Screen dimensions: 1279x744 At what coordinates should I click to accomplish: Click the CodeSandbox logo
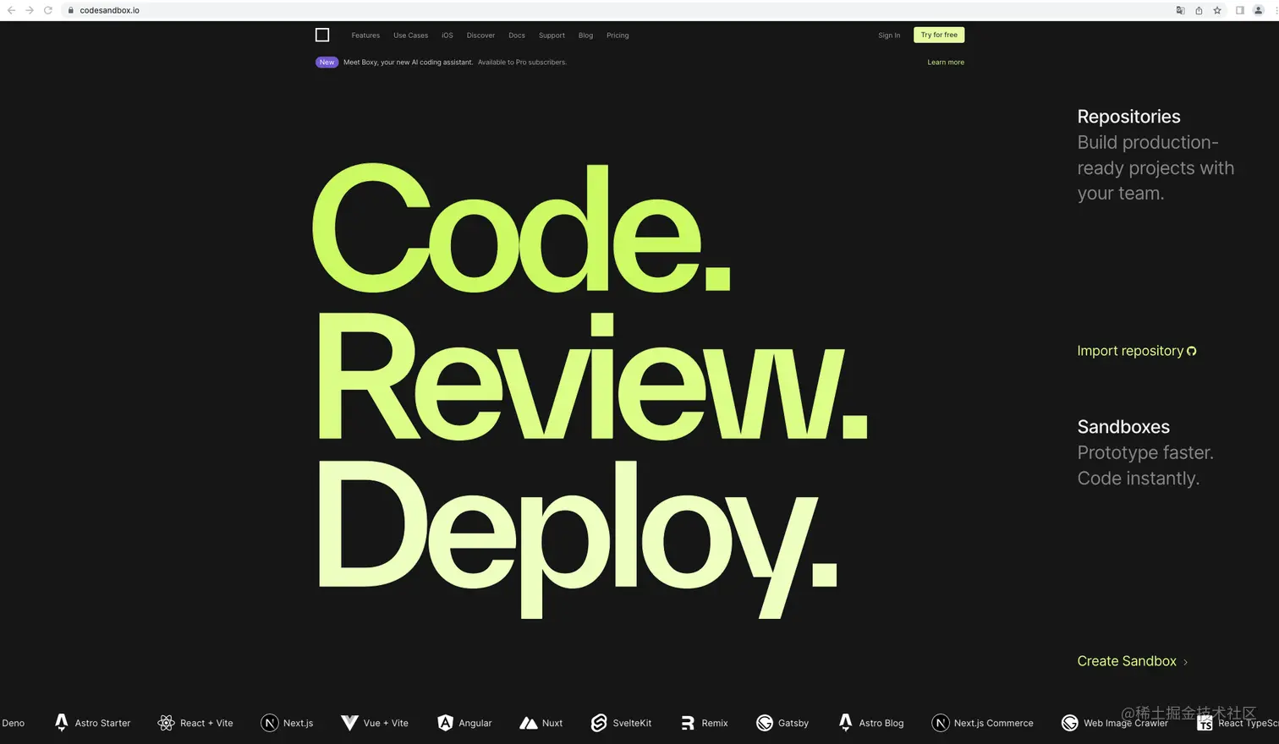[x=322, y=35]
